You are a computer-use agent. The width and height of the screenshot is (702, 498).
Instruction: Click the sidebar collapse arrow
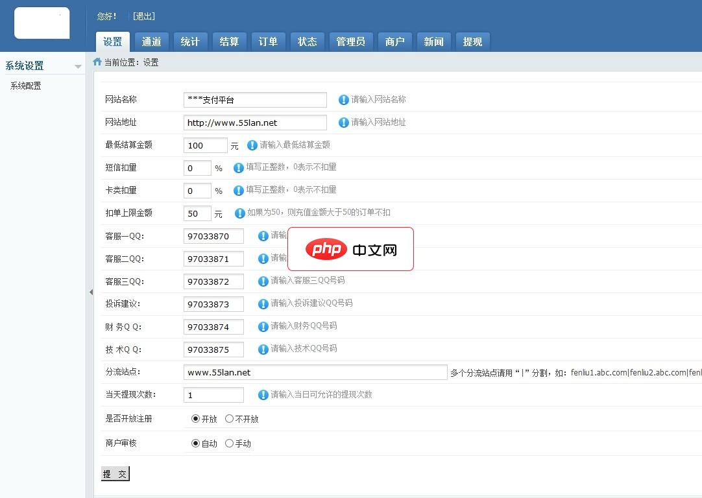coord(91,292)
